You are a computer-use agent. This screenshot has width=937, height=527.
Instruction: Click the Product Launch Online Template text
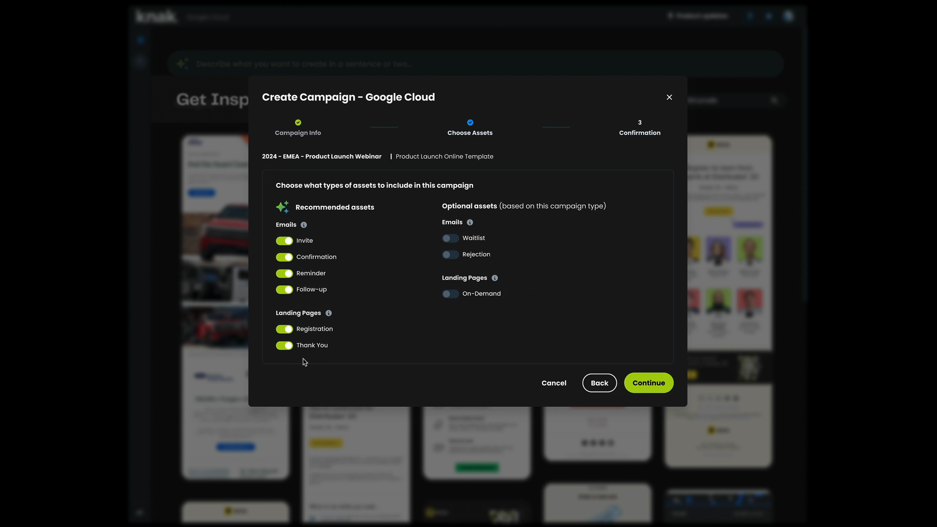pos(445,157)
